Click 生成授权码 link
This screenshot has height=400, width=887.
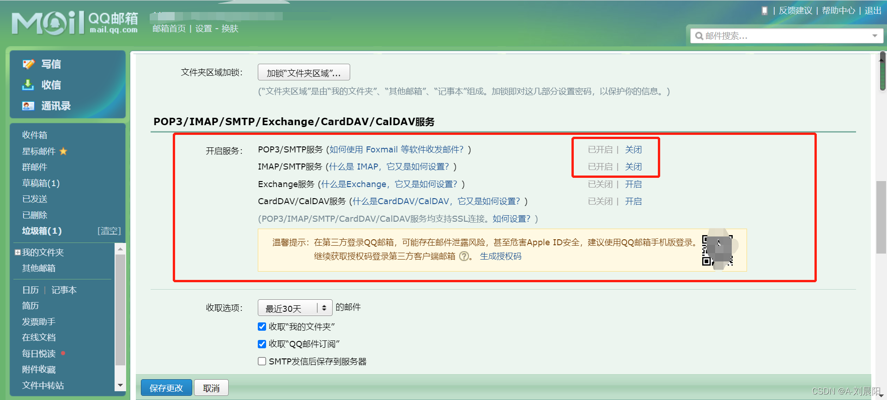point(500,256)
